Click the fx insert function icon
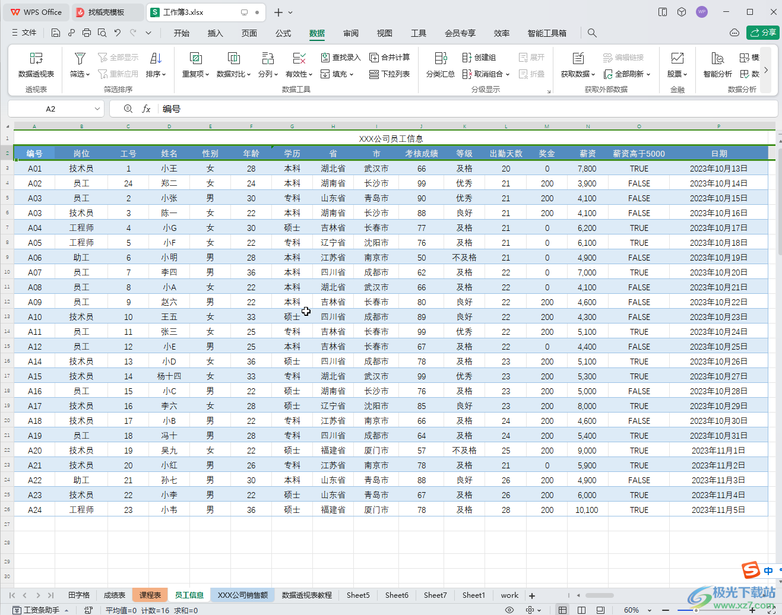Screen dimensions: 782x615 click(x=146, y=109)
